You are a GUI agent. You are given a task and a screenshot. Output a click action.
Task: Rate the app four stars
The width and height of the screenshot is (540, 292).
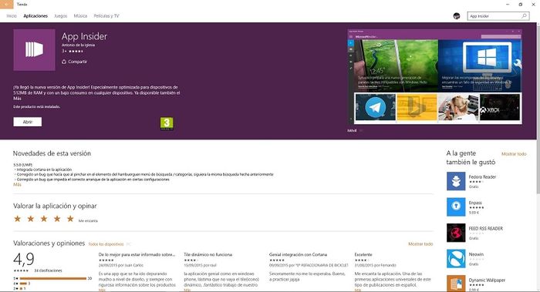click(57, 219)
